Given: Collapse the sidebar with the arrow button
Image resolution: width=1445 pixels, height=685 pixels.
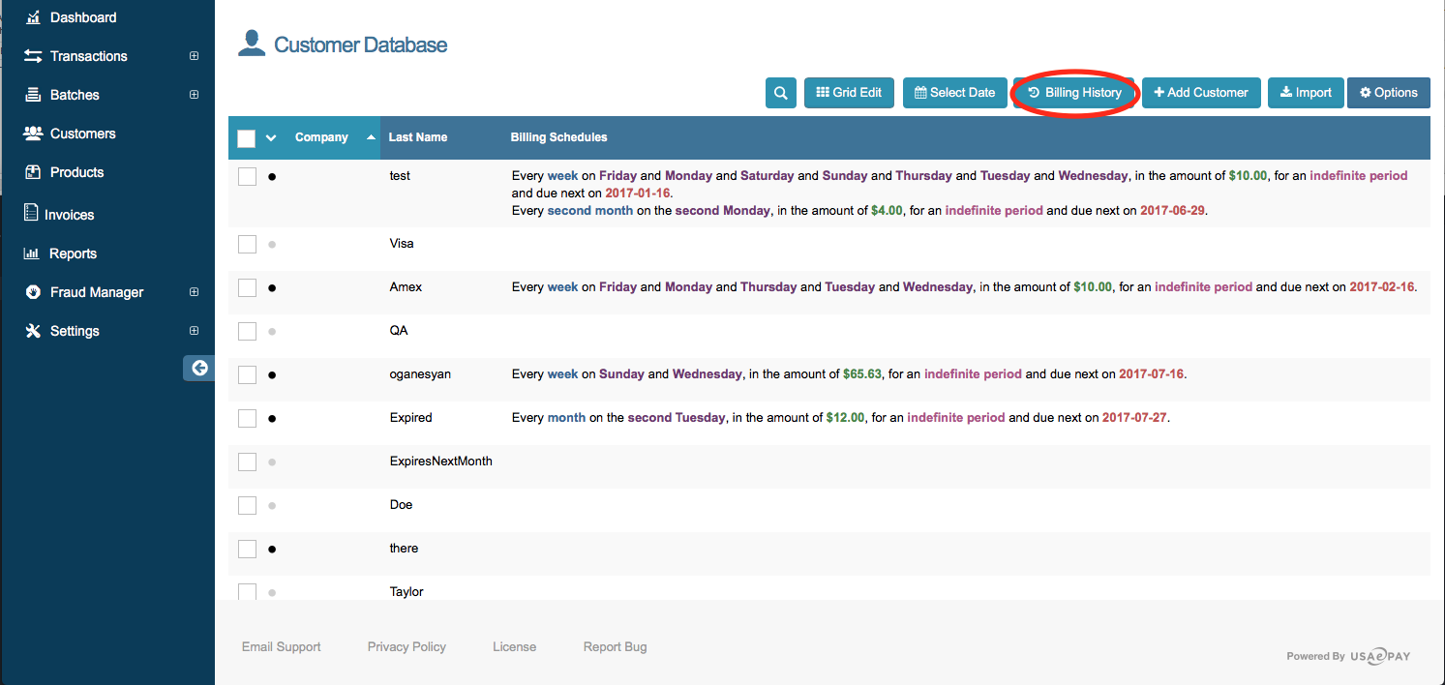Looking at the screenshot, I should (x=198, y=368).
